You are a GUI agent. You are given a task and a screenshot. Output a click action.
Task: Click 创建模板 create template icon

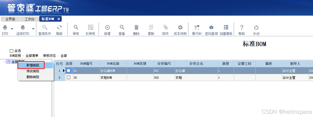(226, 27)
